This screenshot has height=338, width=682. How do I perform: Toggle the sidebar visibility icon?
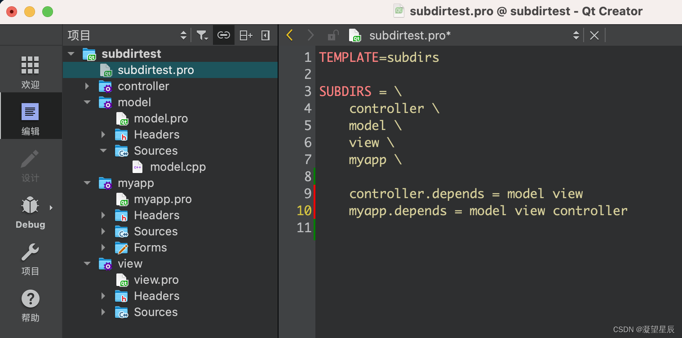[265, 35]
